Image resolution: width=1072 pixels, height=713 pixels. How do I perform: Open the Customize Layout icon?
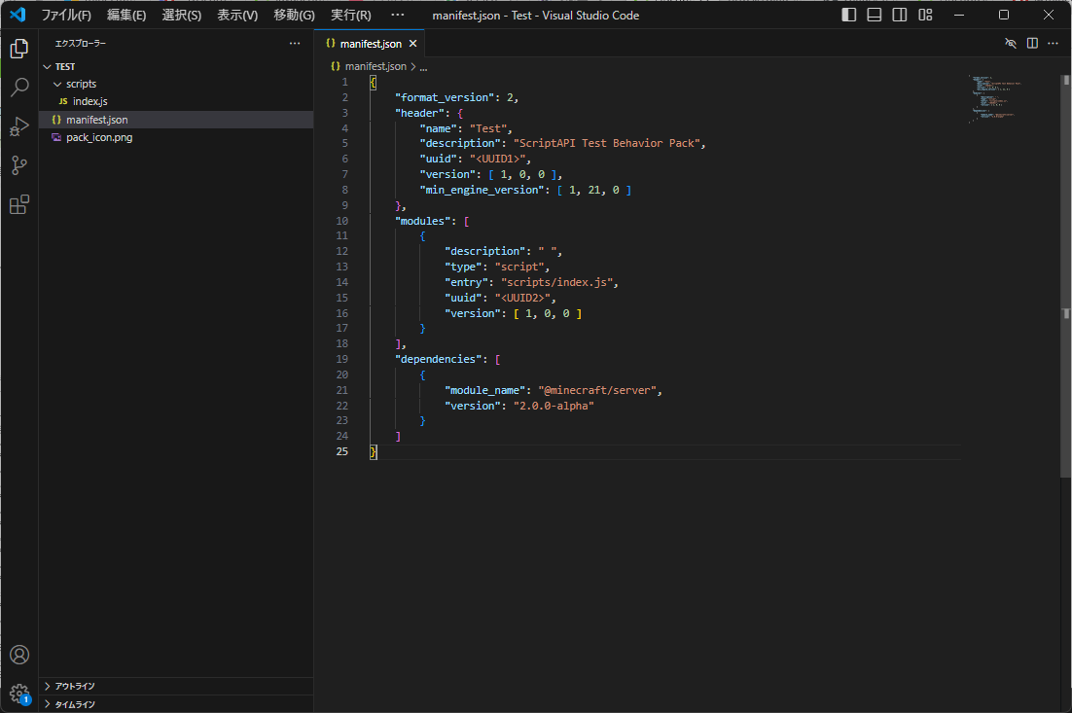(x=924, y=15)
